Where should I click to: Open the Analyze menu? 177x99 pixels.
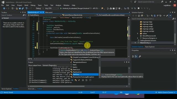point(58,5)
